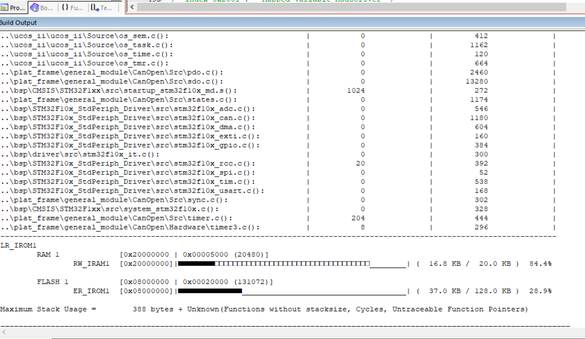
Task: Click the 0x00020000 (131072) flash size
Action: (226, 282)
